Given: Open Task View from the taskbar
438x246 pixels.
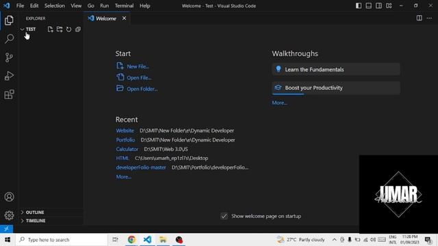Looking at the screenshot, I should 115,240.
